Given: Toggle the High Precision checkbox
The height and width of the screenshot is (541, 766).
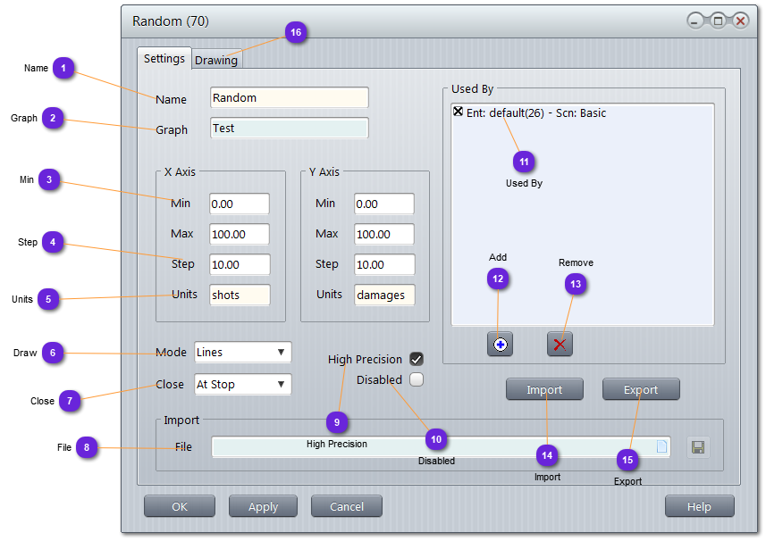Looking at the screenshot, I should click(417, 359).
